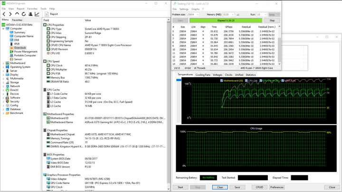Click the Software category icon
Image resolution: width=342 pixels, height=192 pixels.
(8, 98)
